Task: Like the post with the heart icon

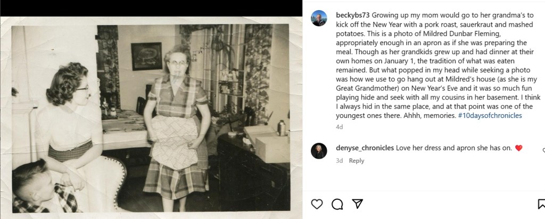Action: 317,204
